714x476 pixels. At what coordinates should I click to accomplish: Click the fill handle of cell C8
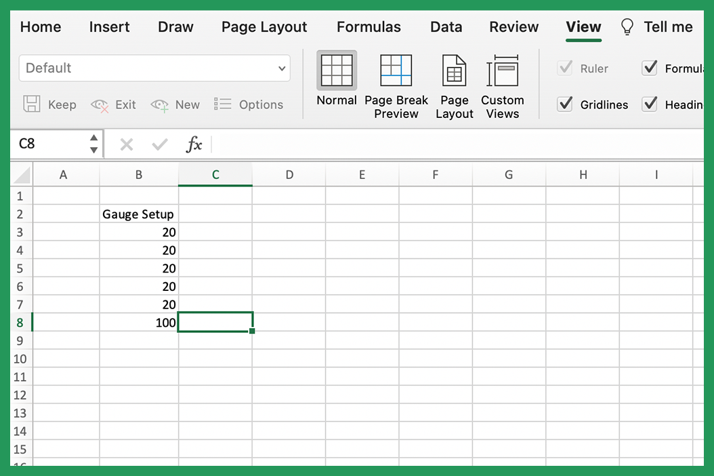(x=252, y=331)
